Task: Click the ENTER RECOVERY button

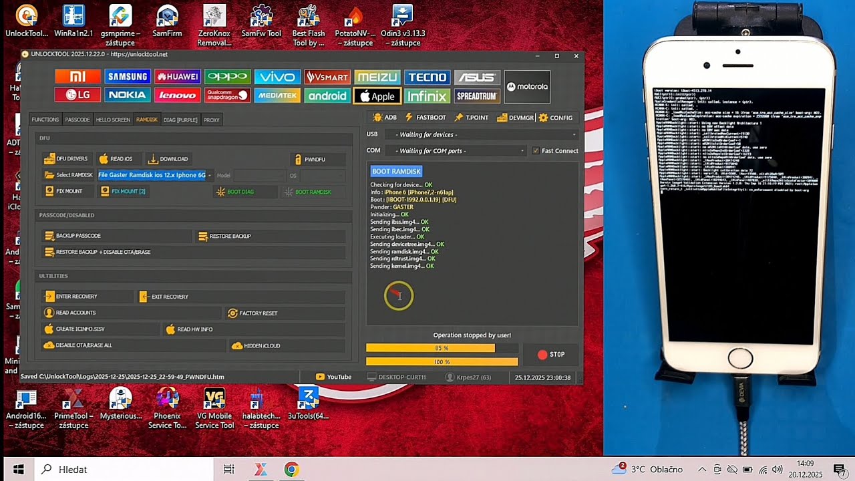Action: 88,297
